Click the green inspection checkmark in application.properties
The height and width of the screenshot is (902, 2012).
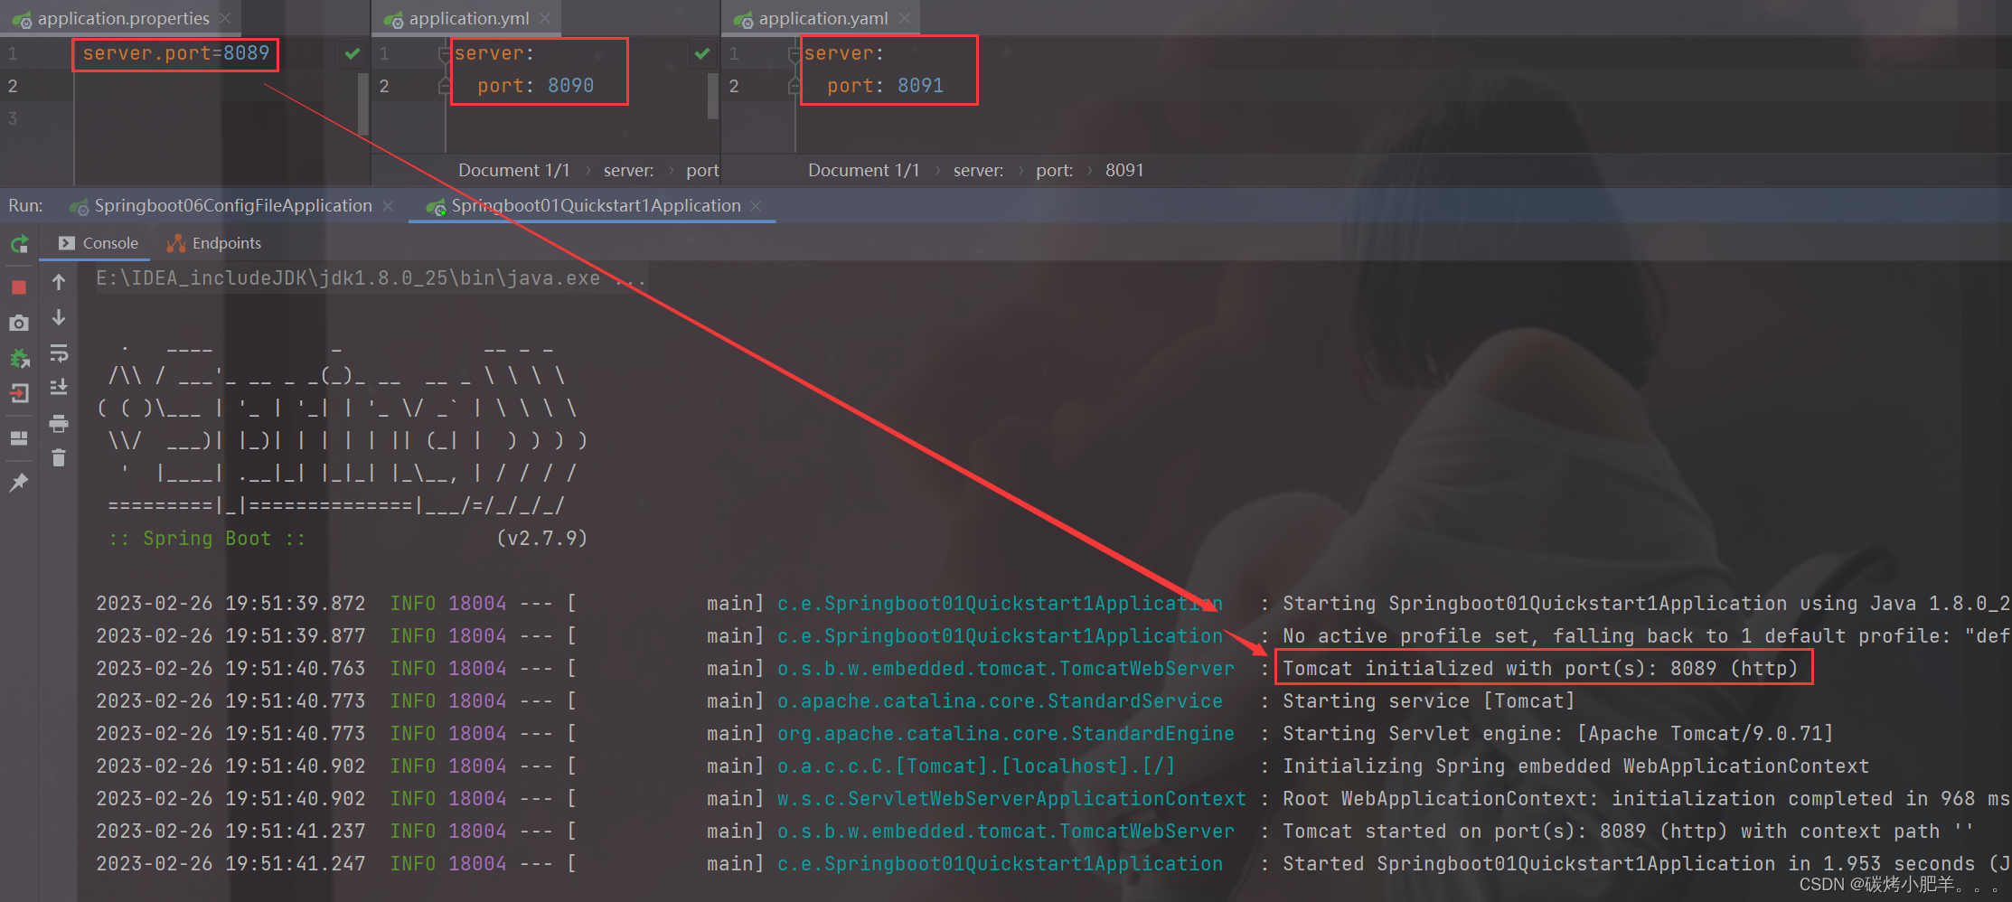[353, 53]
